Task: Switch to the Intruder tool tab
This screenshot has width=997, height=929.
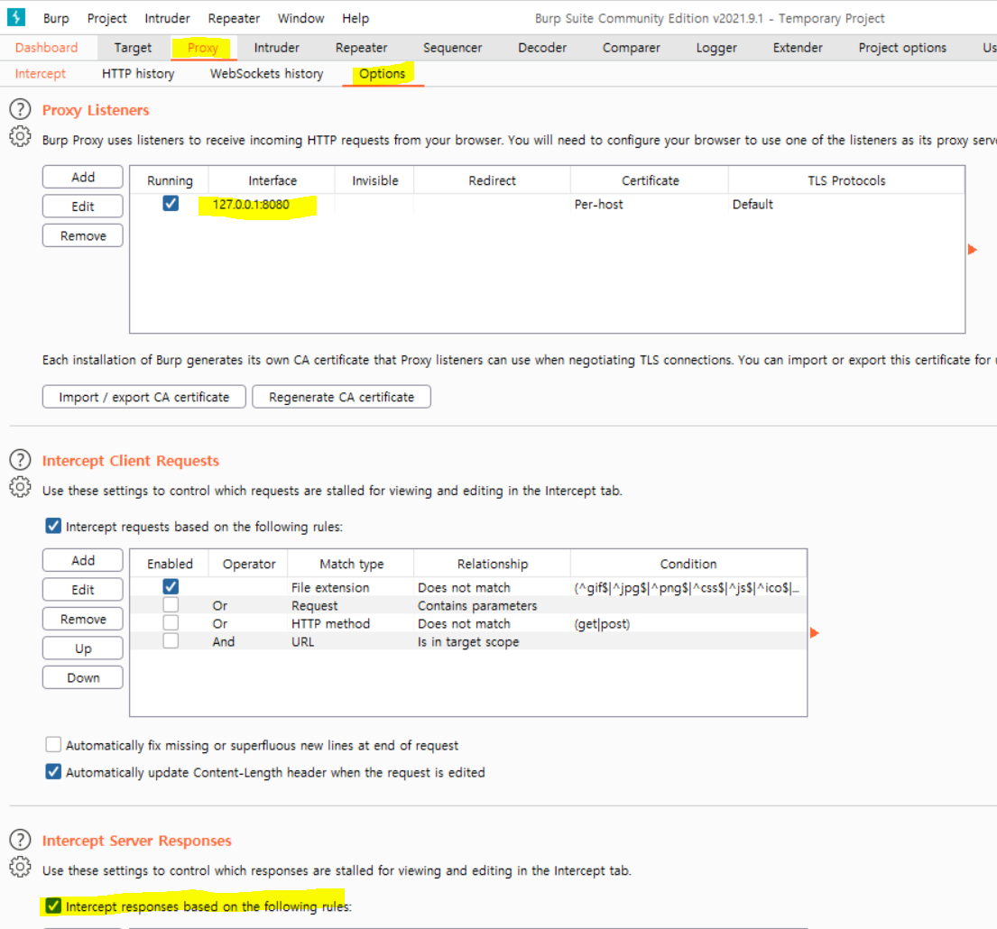Action: point(277,48)
